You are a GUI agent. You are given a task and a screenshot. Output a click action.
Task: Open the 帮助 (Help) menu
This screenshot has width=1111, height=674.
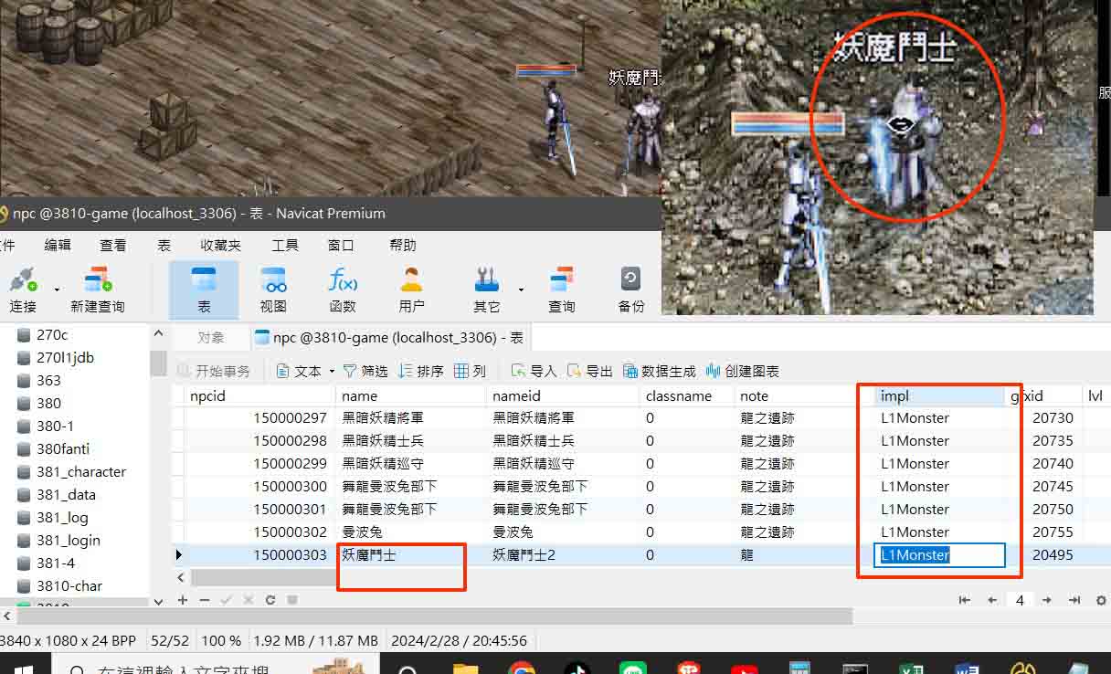tap(403, 245)
